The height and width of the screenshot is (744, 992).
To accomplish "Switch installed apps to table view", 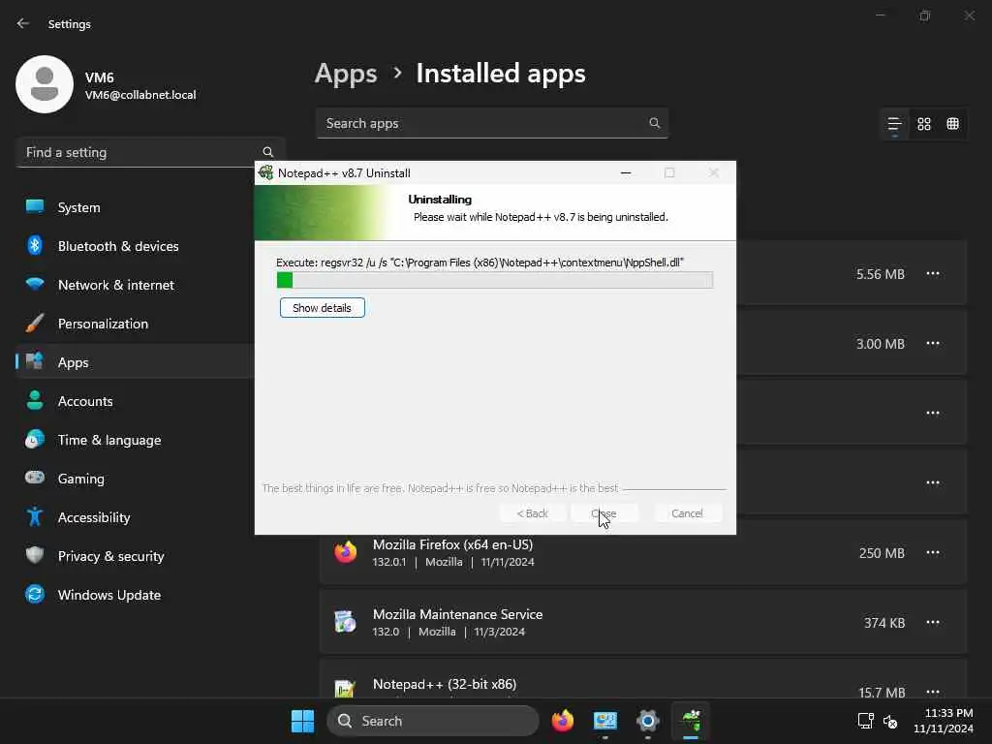I will coord(952,124).
